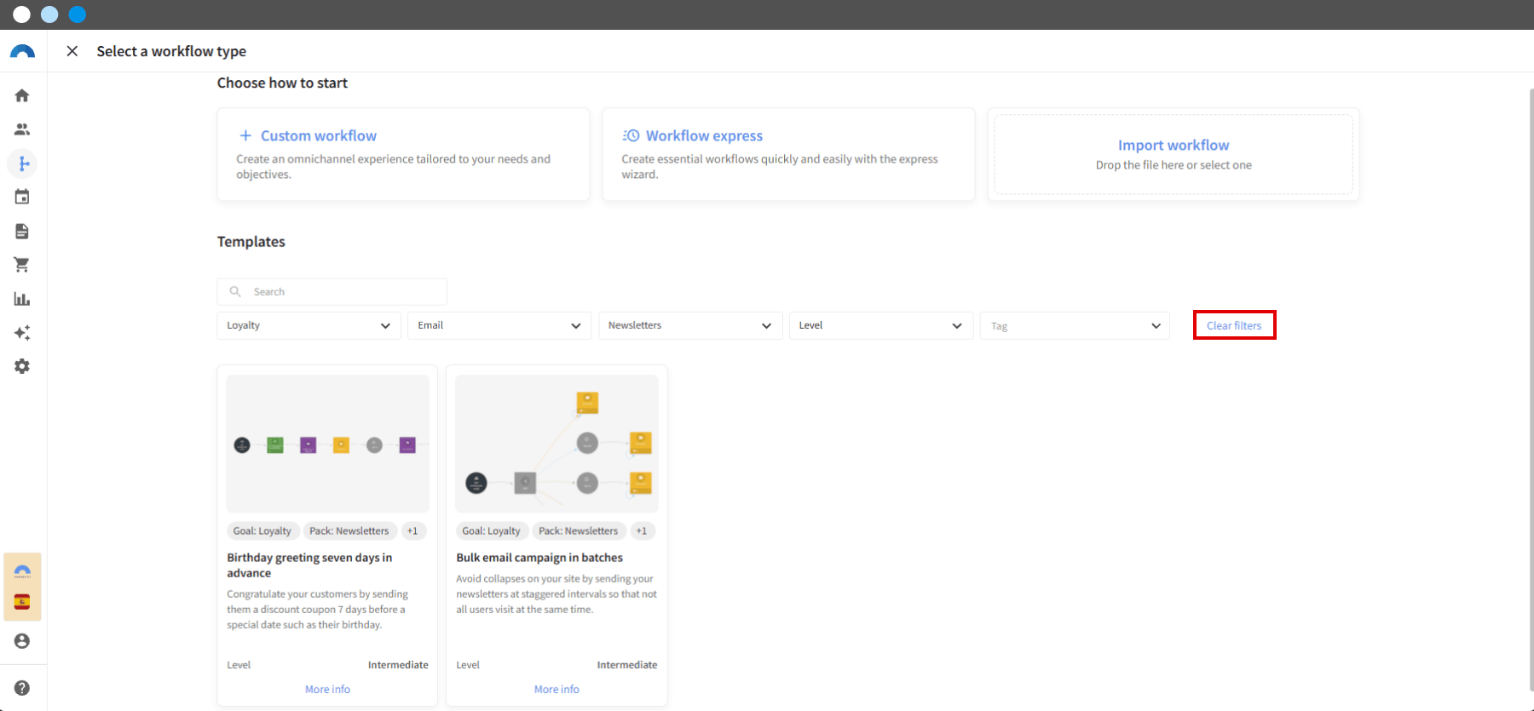Select the Workflow express option
Screen dimensions: 1534x711
click(x=788, y=154)
